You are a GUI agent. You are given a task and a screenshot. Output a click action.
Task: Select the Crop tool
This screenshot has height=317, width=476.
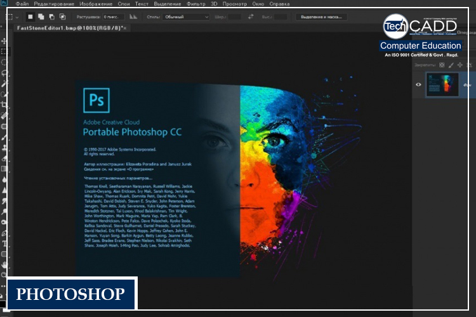coord(4,105)
